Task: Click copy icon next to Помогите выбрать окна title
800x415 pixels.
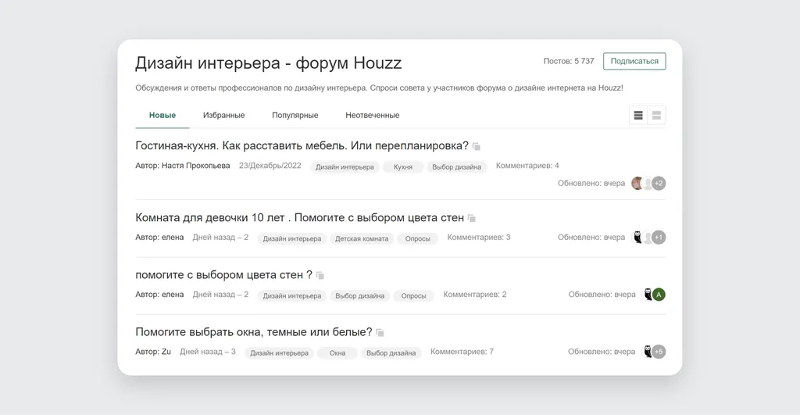Action: click(x=380, y=333)
